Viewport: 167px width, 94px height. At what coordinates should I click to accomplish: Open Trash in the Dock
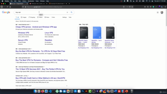click(x=132, y=91)
